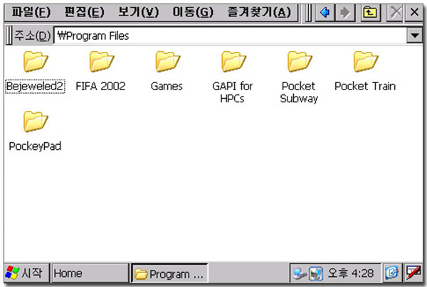Open the Pocket Subway folder icon
Screen dimensions: 427x287
tap(300, 62)
